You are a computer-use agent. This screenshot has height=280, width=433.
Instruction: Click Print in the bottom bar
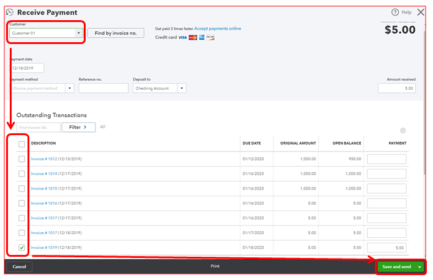215,266
